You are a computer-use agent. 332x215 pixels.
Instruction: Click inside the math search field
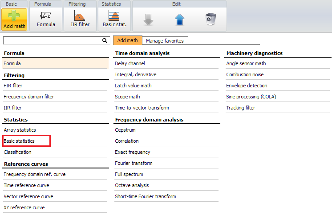coord(53,40)
